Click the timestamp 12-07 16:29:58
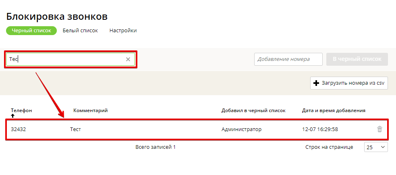Screen dimensions: 396x175 [320, 129]
